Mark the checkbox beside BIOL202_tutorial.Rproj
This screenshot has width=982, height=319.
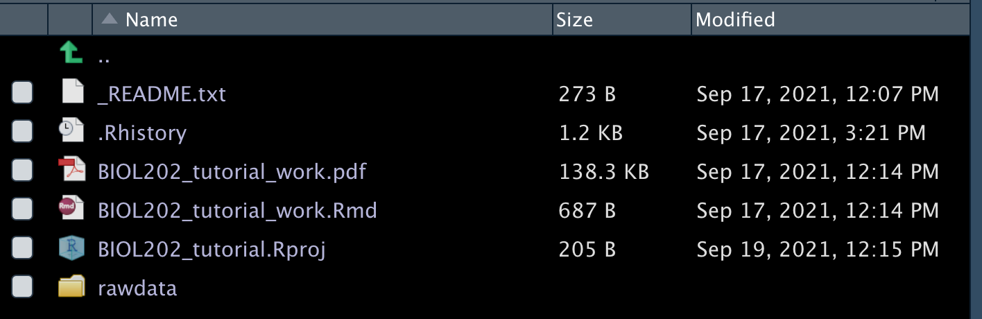point(22,248)
